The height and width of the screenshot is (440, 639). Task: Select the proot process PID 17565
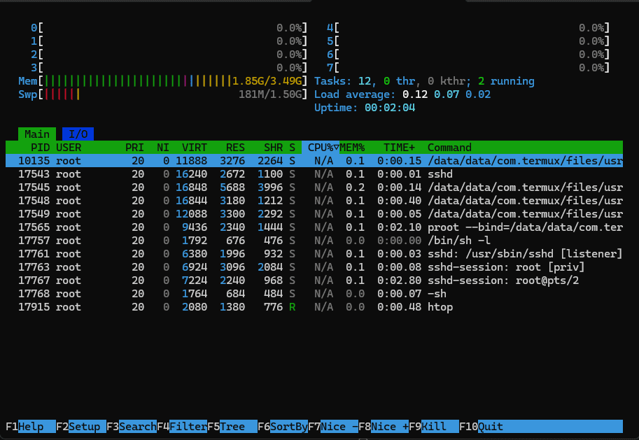click(314, 227)
